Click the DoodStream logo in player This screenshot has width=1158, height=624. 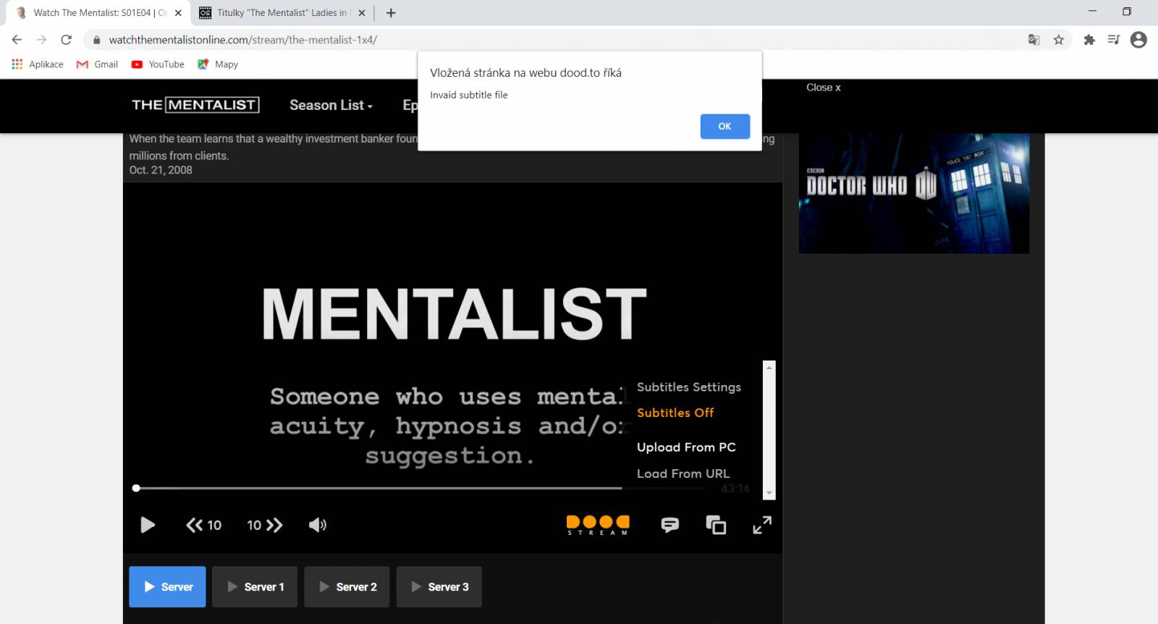click(x=598, y=525)
